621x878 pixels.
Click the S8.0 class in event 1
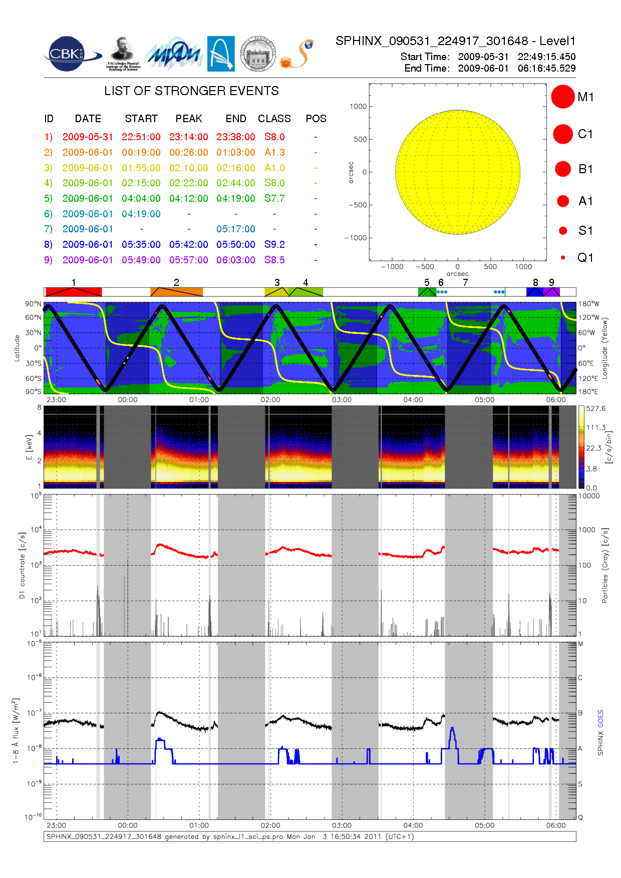pyautogui.click(x=274, y=137)
